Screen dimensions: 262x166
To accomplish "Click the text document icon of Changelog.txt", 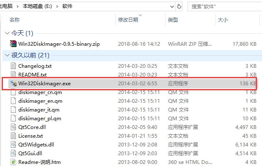I will click(x=13, y=66).
